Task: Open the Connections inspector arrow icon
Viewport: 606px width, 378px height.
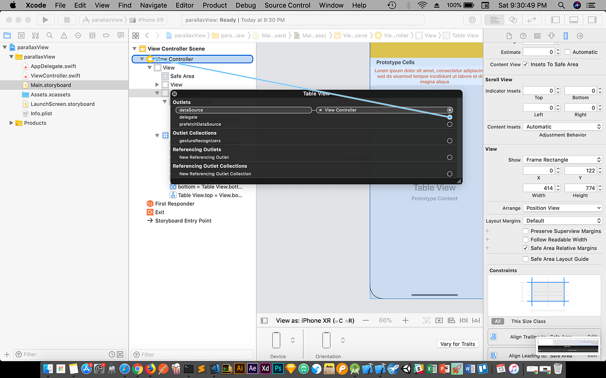Action: pyautogui.click(x=580, y=35)
